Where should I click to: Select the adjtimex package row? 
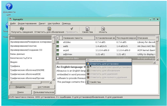pyautogui.click(x=106, y=54)
